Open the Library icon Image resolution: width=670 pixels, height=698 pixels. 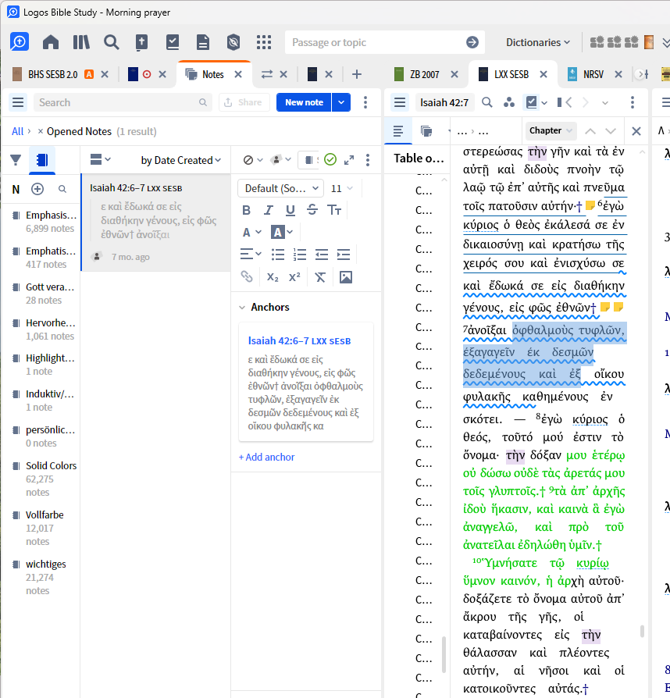pos(81,42)
